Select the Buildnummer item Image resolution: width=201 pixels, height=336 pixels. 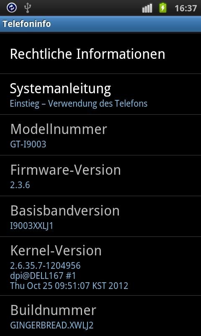coord(100,316)
